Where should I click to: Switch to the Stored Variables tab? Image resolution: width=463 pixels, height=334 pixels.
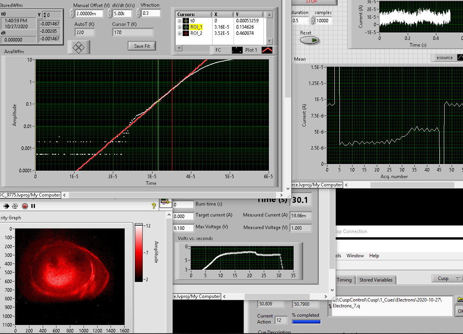376,280
